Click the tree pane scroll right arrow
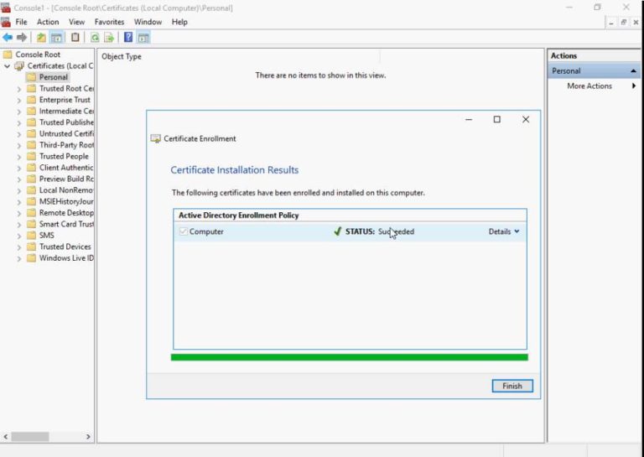Screen dimensions: 644x457 (88, 437)
